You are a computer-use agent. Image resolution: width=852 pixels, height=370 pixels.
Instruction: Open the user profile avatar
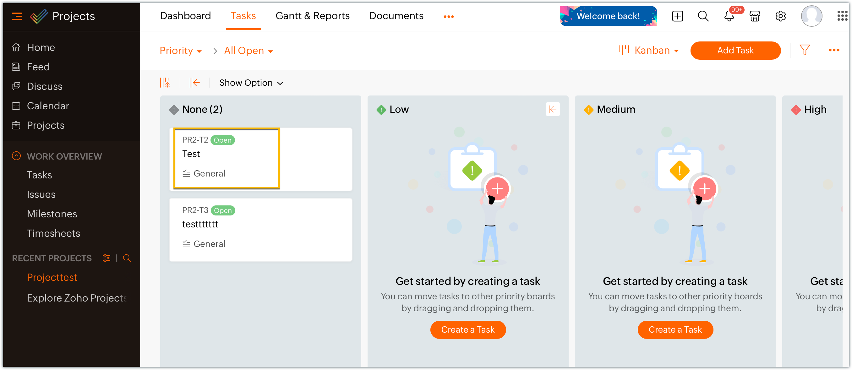pyautogui.click(x=812, y=16)
